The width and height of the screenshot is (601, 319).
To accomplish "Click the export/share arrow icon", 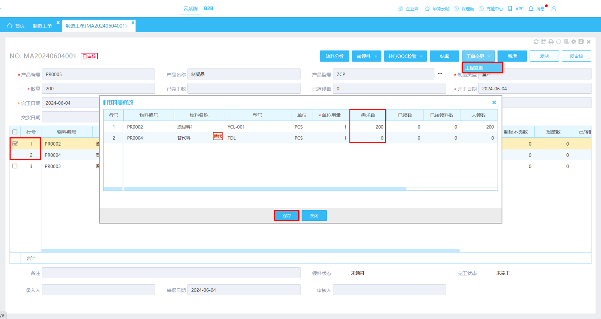I will pyautogui.click(x=544, y=42).
